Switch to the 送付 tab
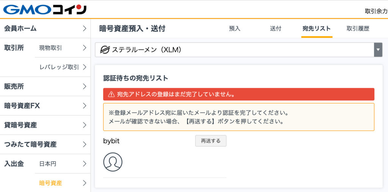 pyautogui.click(x=275, y=29)
